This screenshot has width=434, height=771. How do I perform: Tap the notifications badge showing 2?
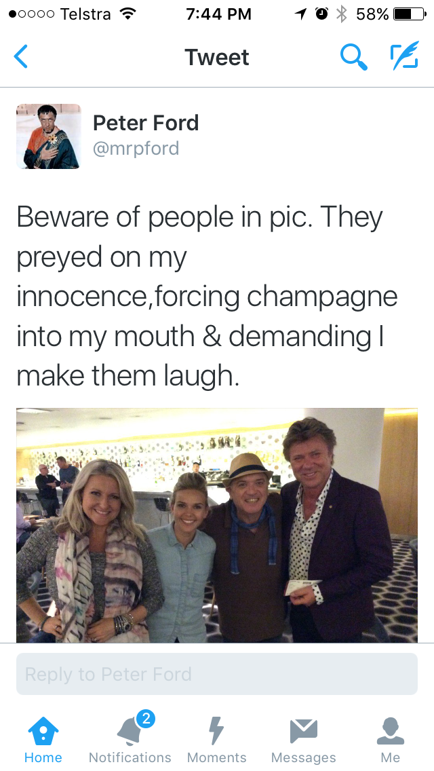[x=146, y=719]
